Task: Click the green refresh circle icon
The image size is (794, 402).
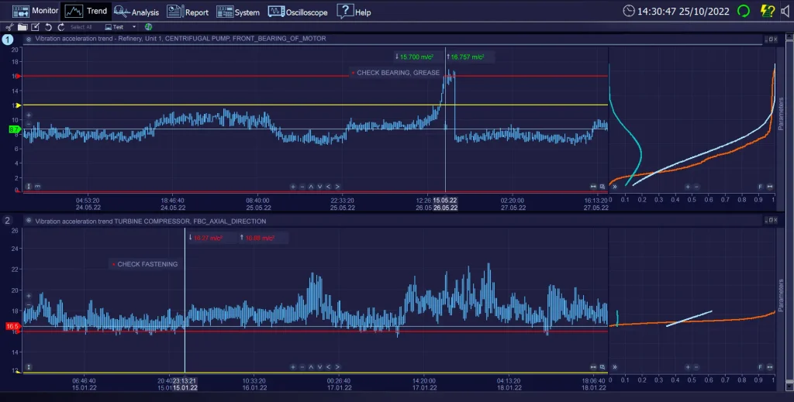Action: (x=743, y=12)
